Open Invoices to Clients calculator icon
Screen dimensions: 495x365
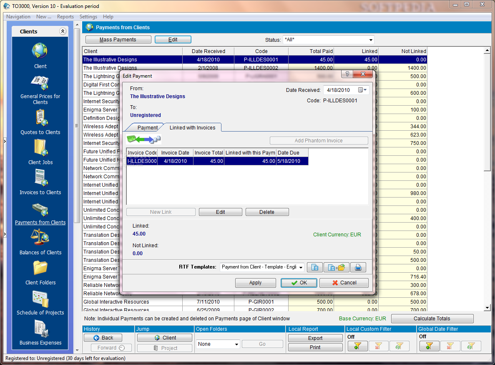(x=41, y=177)
